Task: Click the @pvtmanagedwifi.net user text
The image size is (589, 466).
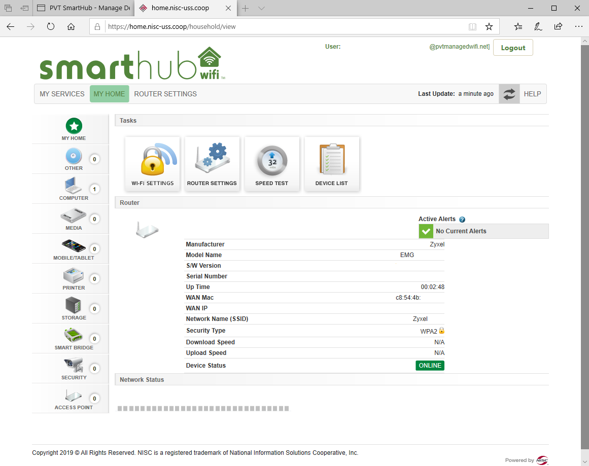Action: click(460, 47)
